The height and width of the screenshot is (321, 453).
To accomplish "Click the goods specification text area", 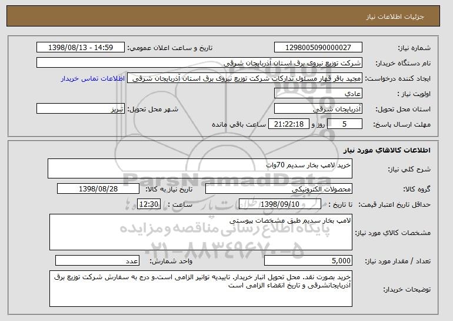I will coord(201,232).
